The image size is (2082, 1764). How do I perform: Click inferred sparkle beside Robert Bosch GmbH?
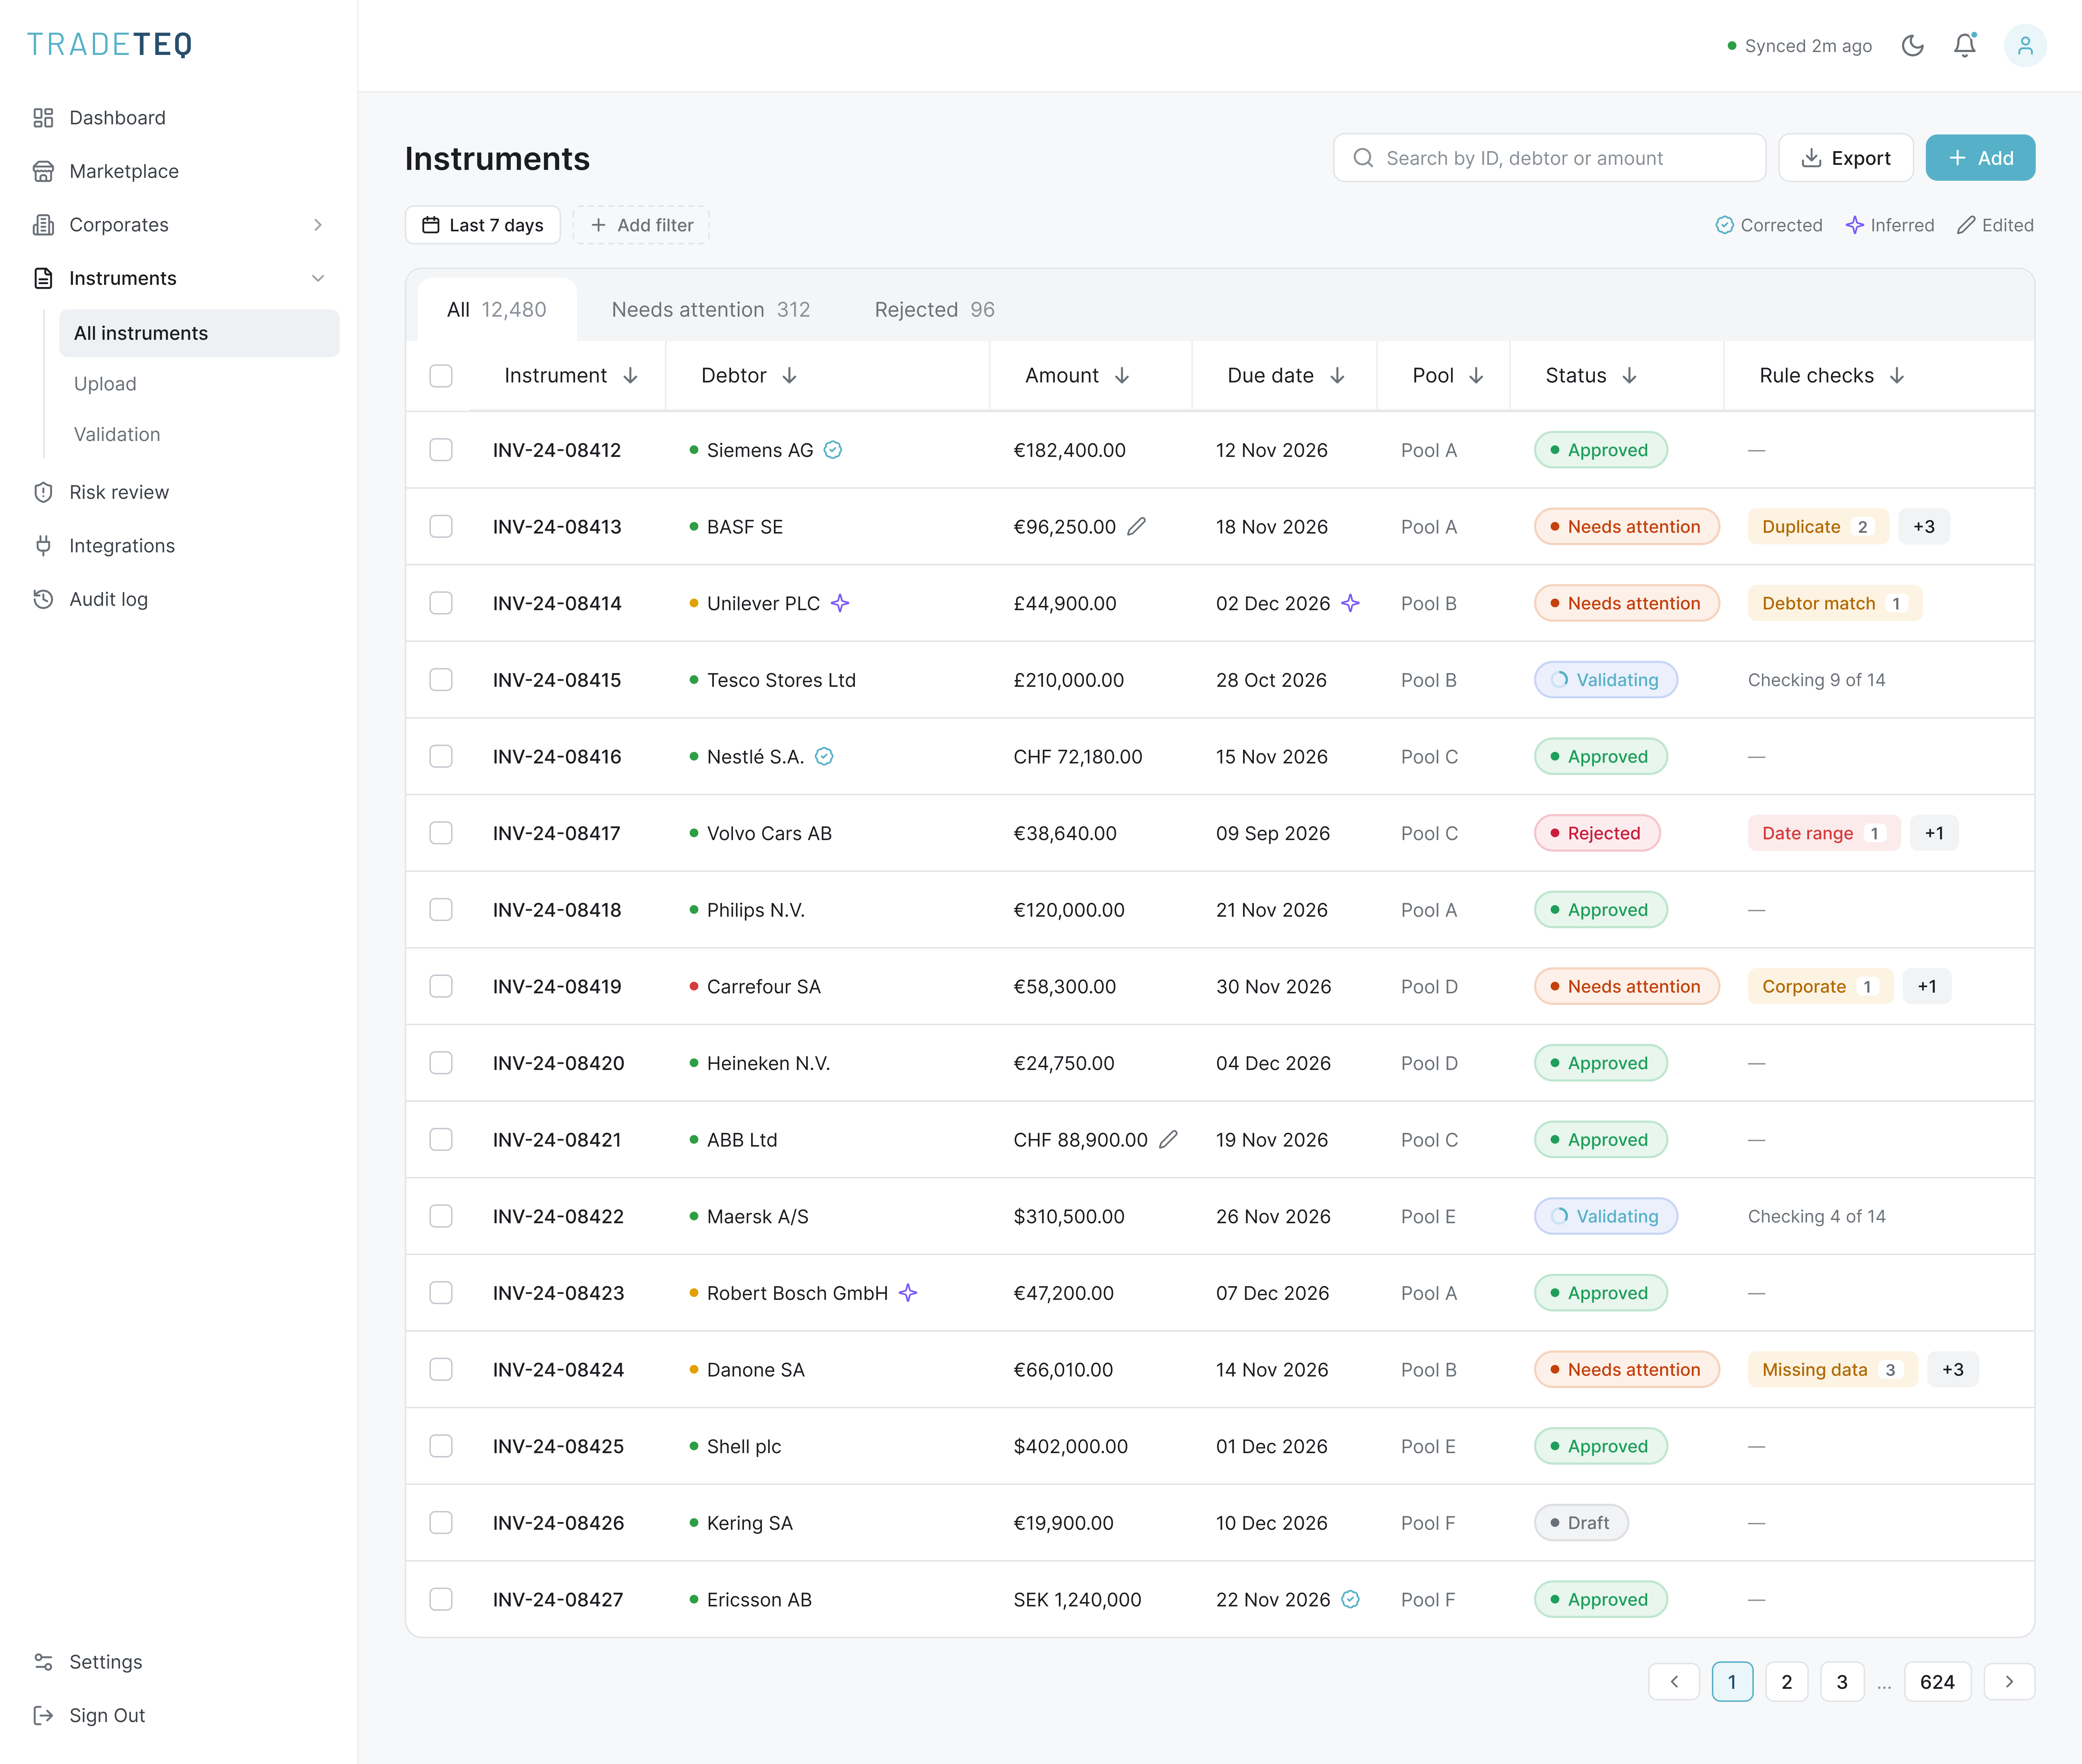(908, 1293)
